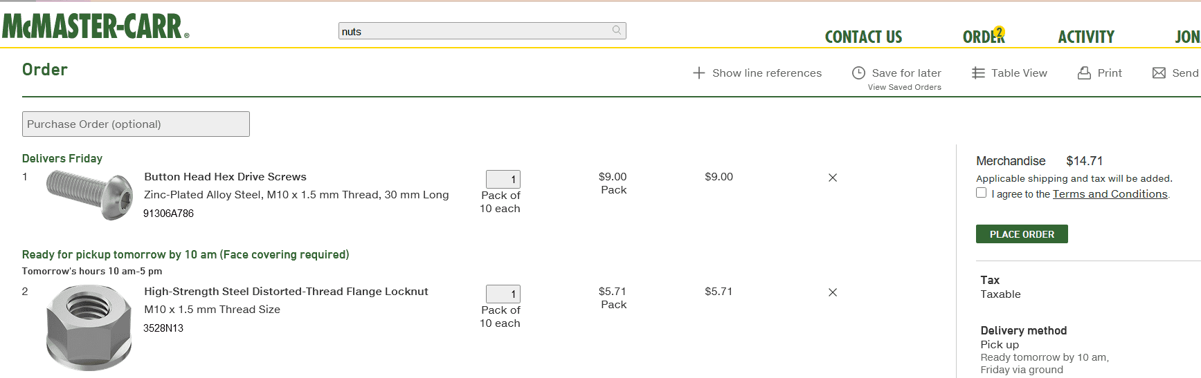Open the flange locknut thumbnail
The width and height of the screenshot is (1201, 378).
(89, 328)
